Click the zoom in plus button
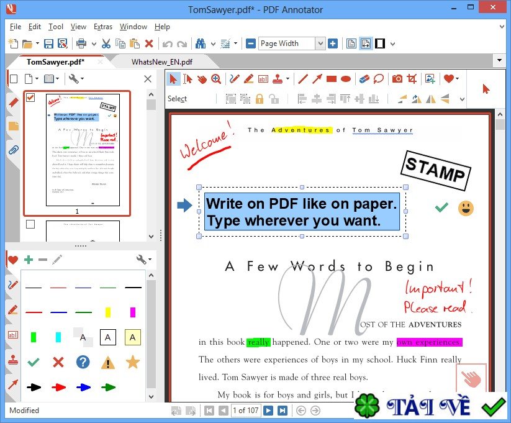 click(x=333, y=43)
